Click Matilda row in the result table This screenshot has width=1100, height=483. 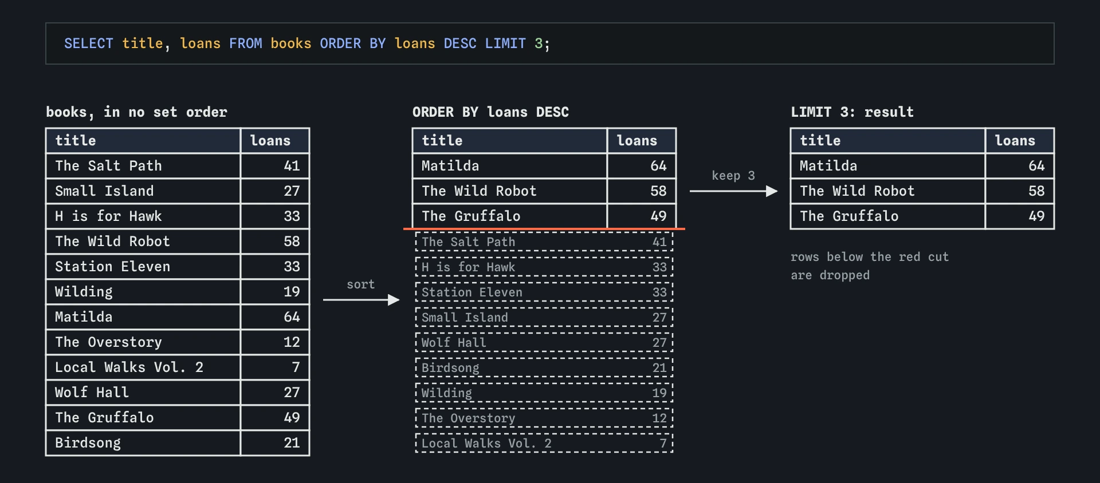coord(922,166)
